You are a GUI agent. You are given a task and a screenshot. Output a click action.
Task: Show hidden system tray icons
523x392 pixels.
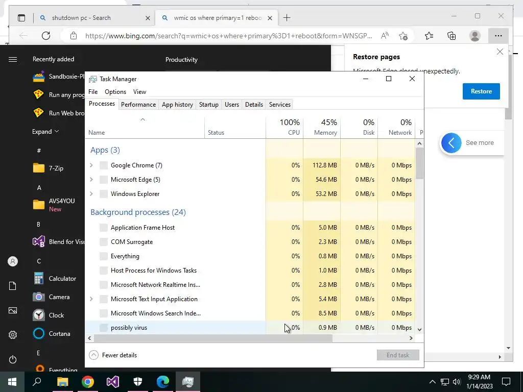[x=432, y=382]
